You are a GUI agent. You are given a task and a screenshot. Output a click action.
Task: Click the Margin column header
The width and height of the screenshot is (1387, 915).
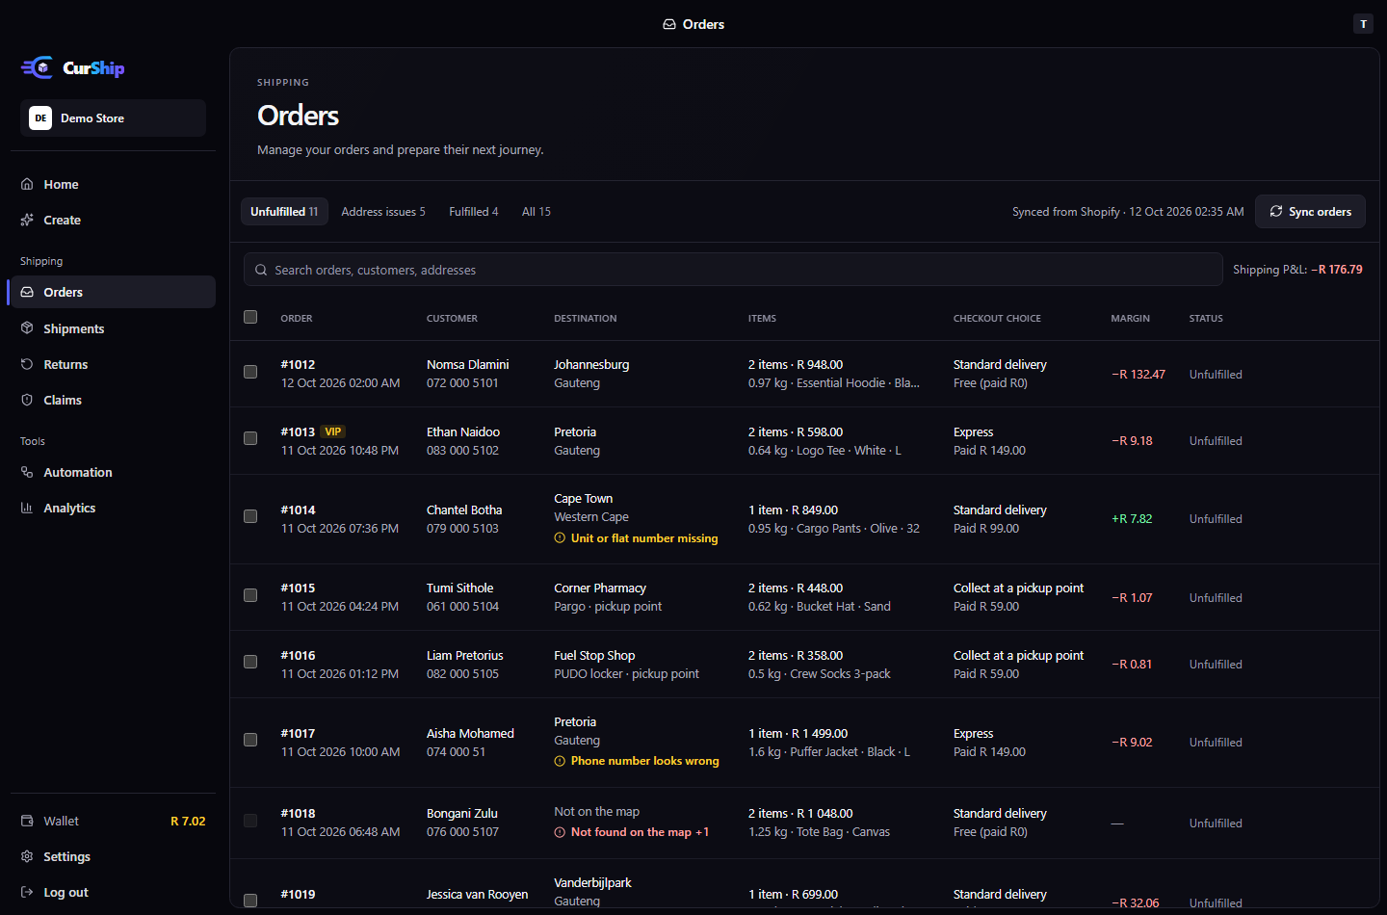click(x=1131, y=318)
